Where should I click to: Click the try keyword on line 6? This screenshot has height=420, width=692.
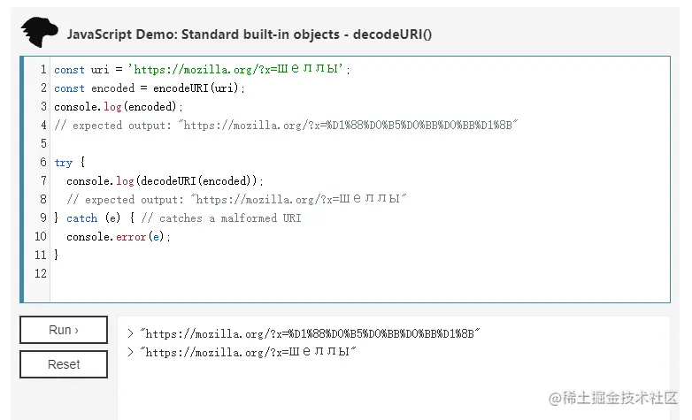pyautogui.click(x=64, y=163)
